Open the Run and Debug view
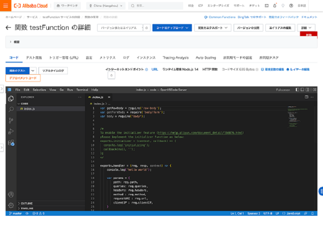323x225 pixels. [11, 131]
